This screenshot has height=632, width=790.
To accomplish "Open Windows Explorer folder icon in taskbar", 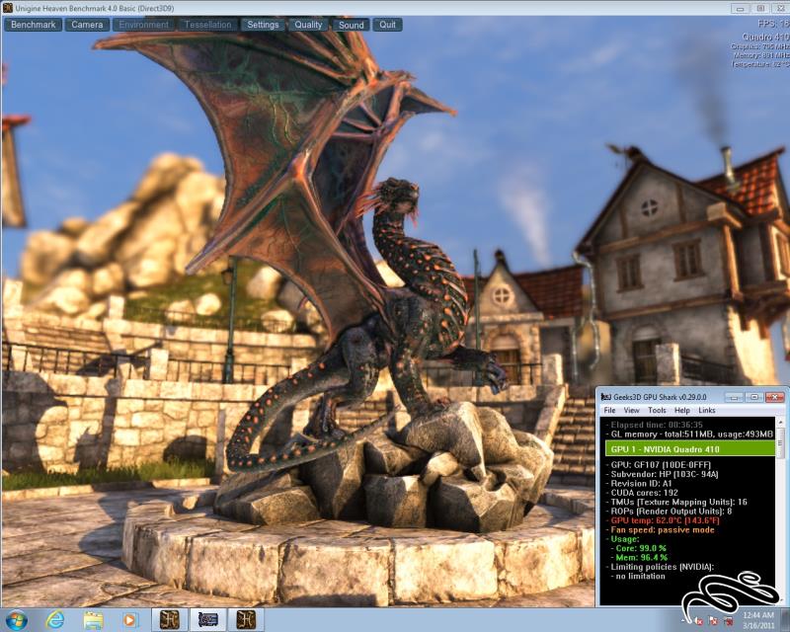I will click(93, 619).
